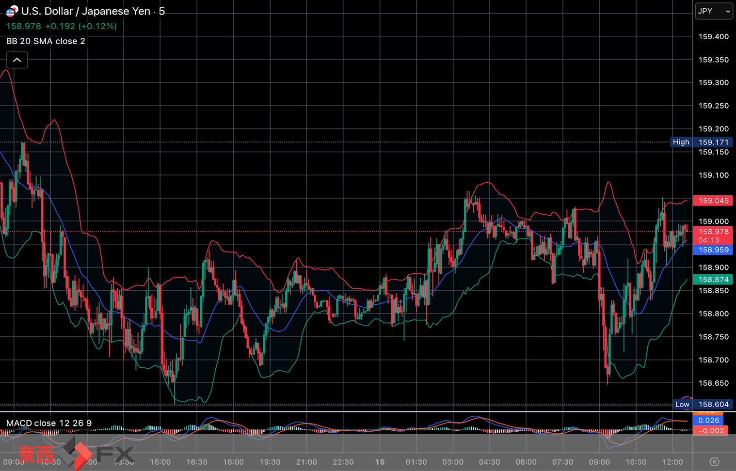The image size is (736, 471).
Task: Click the purple circle icon beside Low label
Action: (x=688, y=399)
